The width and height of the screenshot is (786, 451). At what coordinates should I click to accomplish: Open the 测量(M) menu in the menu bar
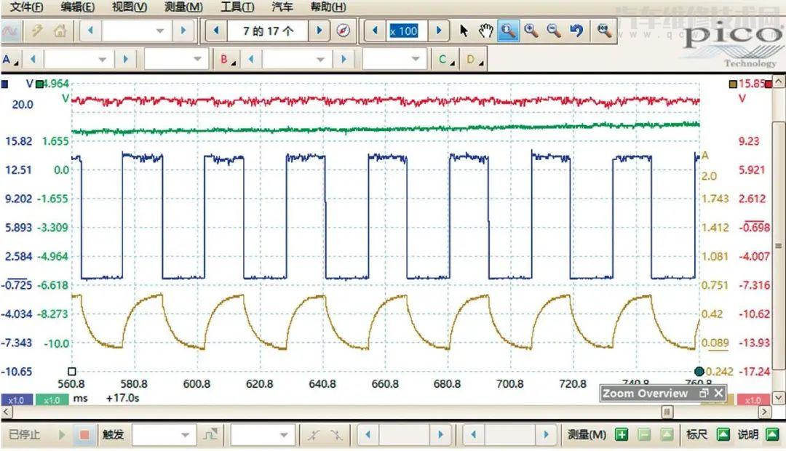pyautogui.click(x=183, y=7)
